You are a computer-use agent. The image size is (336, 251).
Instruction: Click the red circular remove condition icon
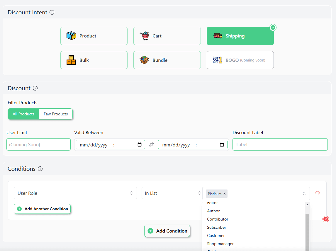coord(326,219)
